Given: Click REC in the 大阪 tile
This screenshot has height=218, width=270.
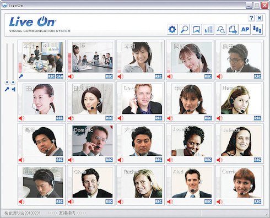Looking at the screenshot, I should 109,77.
